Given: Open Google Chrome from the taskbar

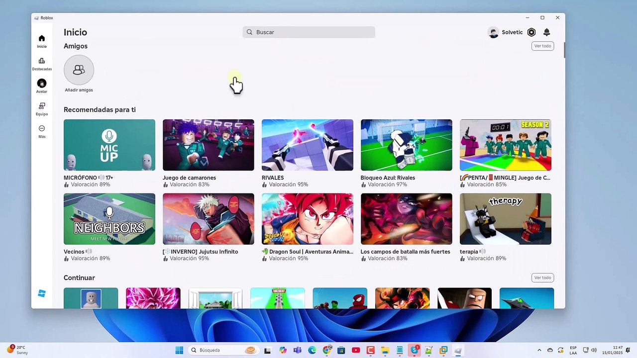Looking at the screenshot, I should pyautogui.click(x=327, y=350).
